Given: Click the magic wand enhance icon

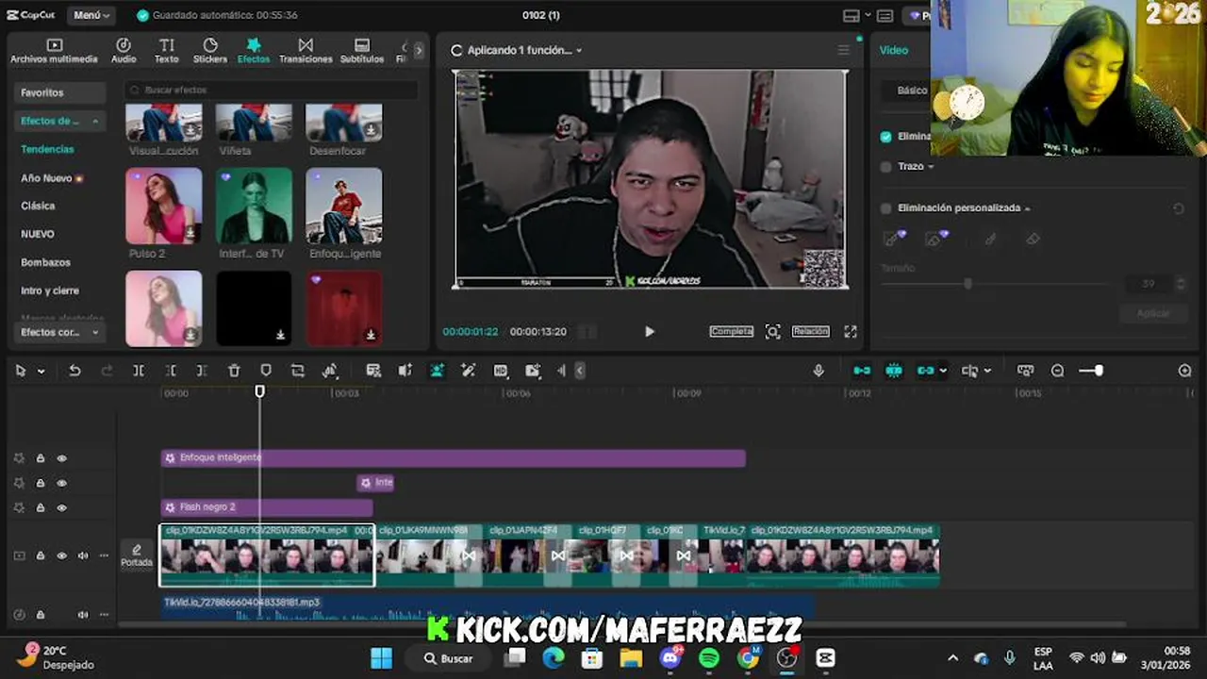Looking at the screenshot, I should click(x=468, y=371).
